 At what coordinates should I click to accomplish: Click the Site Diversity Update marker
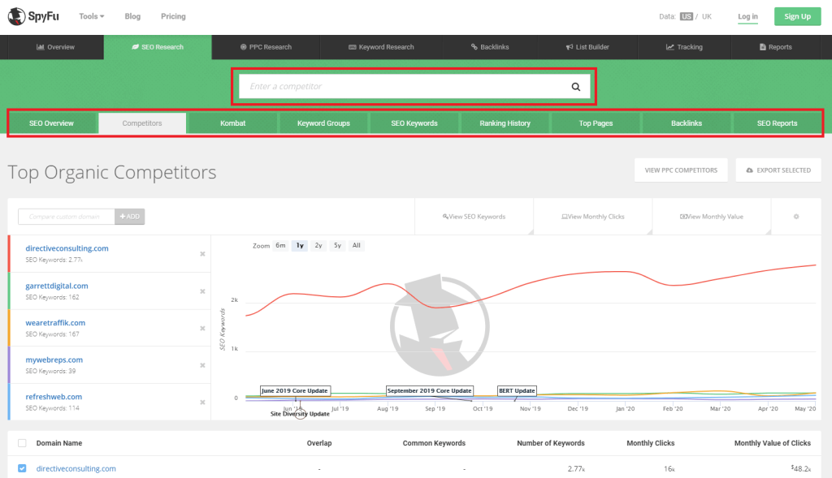pyautogui.click(x=300, y=414)
